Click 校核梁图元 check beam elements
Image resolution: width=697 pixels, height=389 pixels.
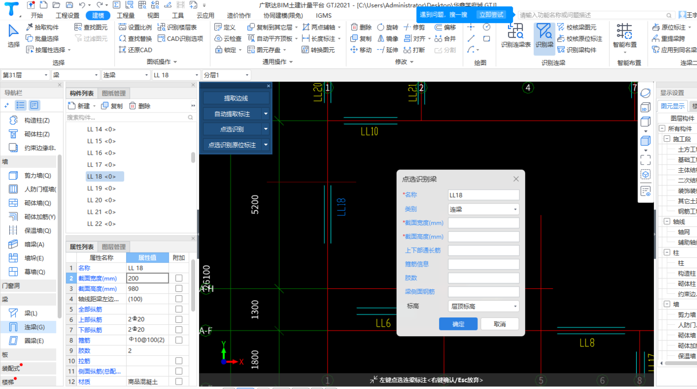[x=577, y=27]
